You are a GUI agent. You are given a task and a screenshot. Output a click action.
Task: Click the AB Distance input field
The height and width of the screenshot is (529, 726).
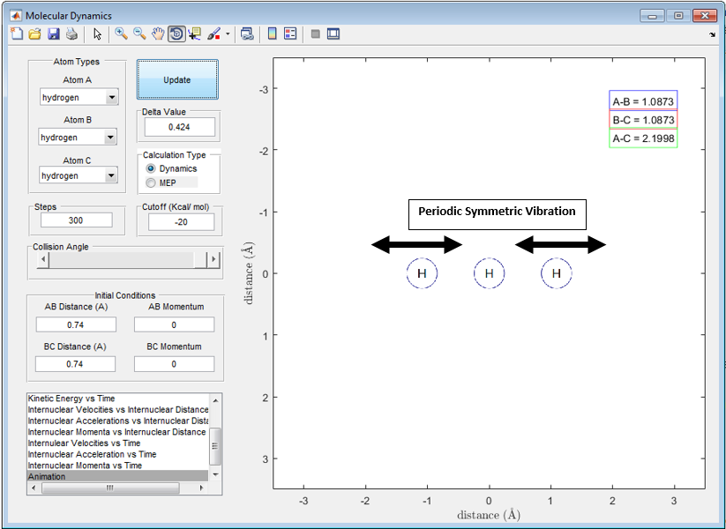pos(76,325)
